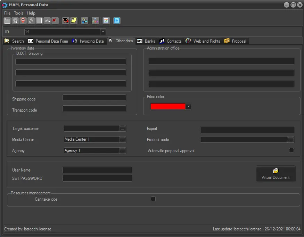
Task: Click the calendar grid toolbar icon
Action: pos(106,21)
